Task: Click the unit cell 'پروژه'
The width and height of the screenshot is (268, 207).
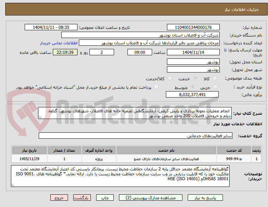Action: point(99,159)
